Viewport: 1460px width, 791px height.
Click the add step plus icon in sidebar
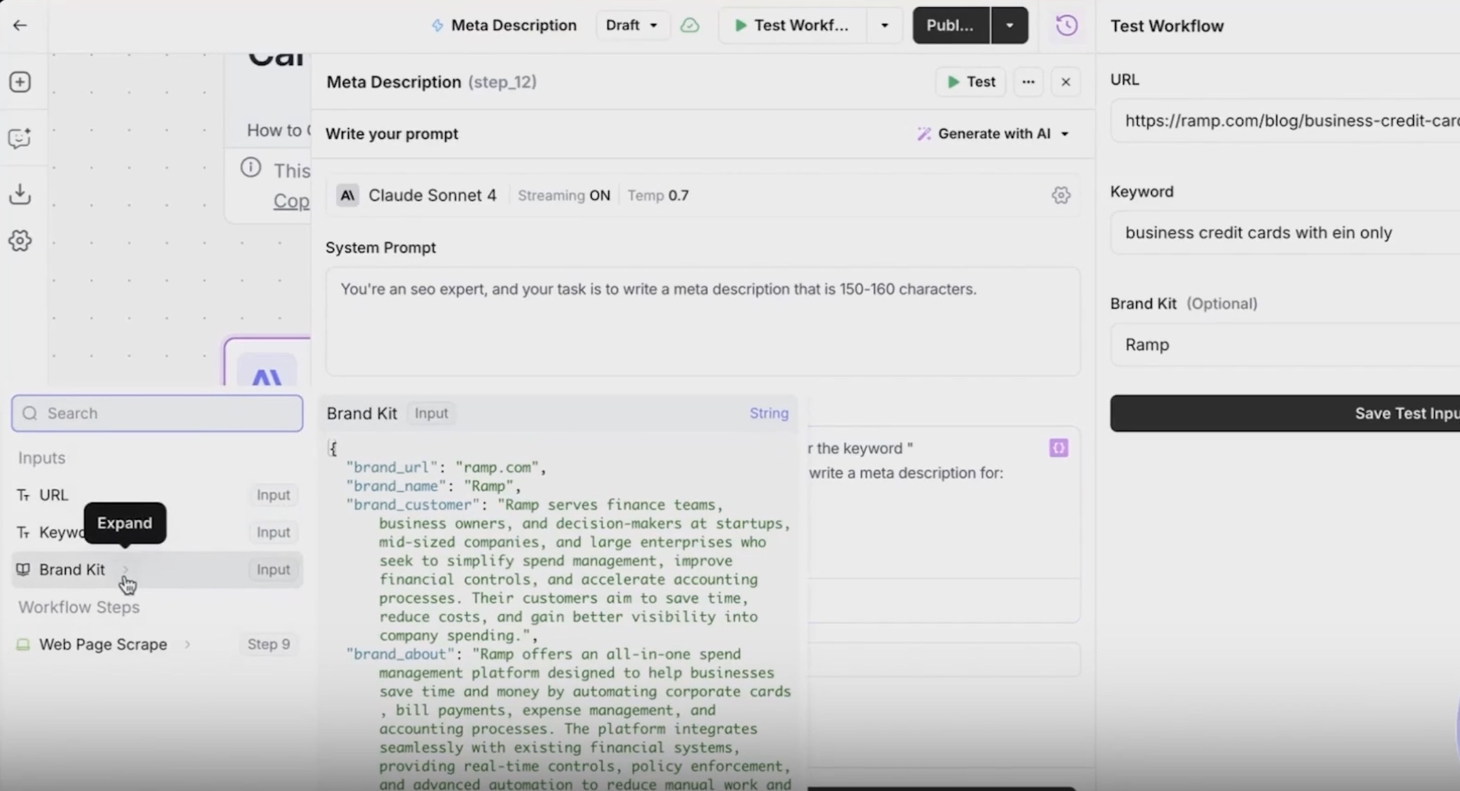coord(20,82)
